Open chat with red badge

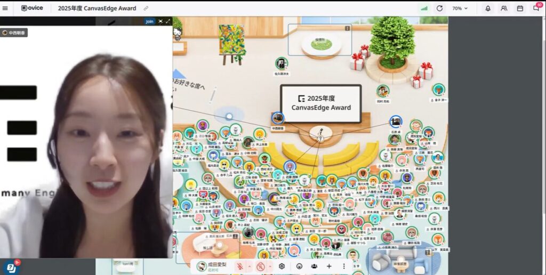[536, 7]
